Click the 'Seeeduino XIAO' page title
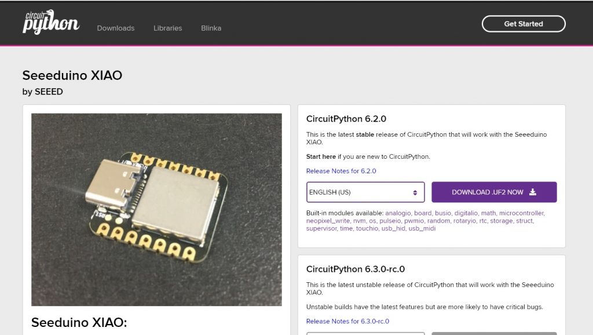 [x=72, y=75]
